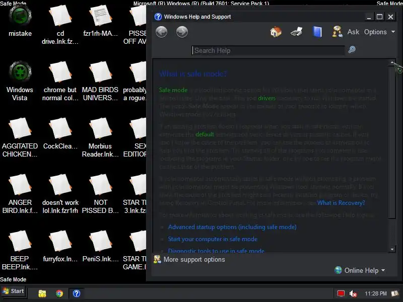Screen dimensions: 403x302
Task: Select the chrome but normal col... file
Action: coord(60,81)
